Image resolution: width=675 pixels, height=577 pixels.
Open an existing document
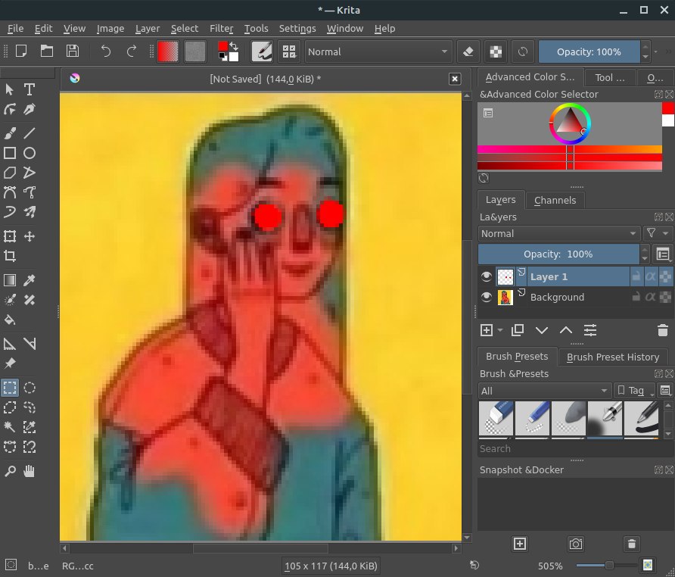pyautogui.click(x=47, y=51)
